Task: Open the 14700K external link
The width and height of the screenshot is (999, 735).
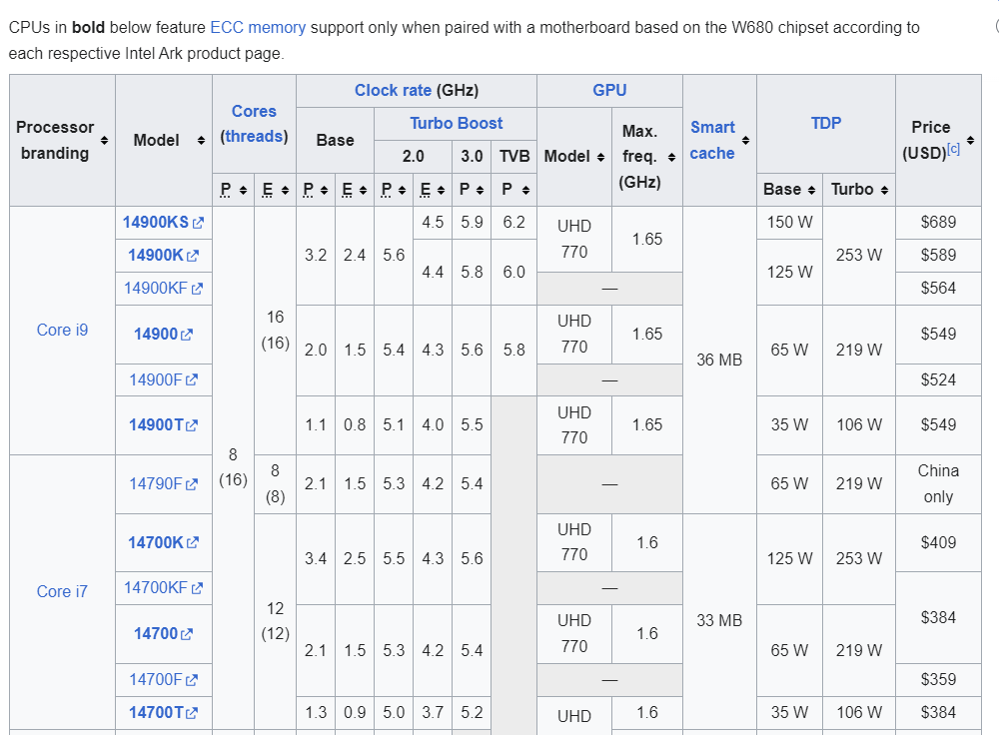Action: pos(163,542)
